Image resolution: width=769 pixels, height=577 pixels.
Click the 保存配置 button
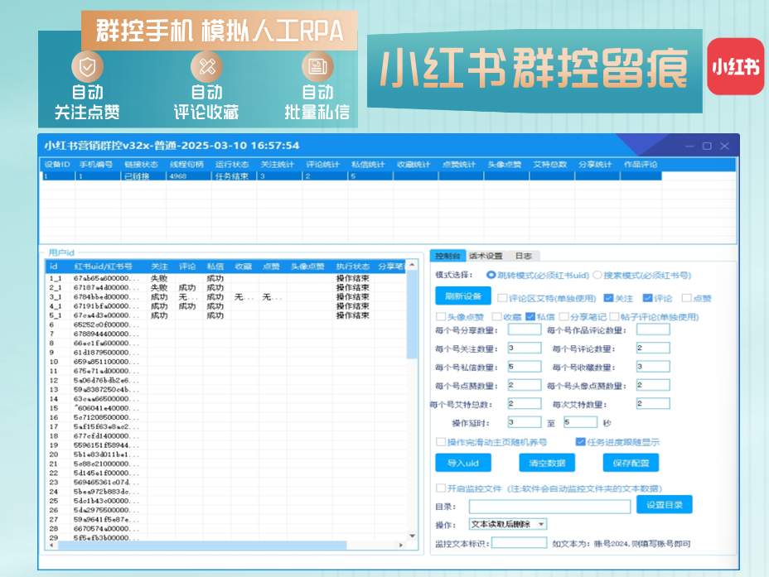coord(631,463)
